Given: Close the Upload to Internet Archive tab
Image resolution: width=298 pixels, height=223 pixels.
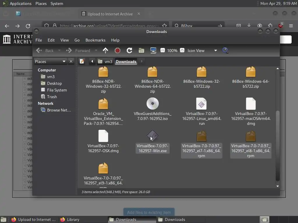Looking at the screenshot, I should tap(139, 14).
